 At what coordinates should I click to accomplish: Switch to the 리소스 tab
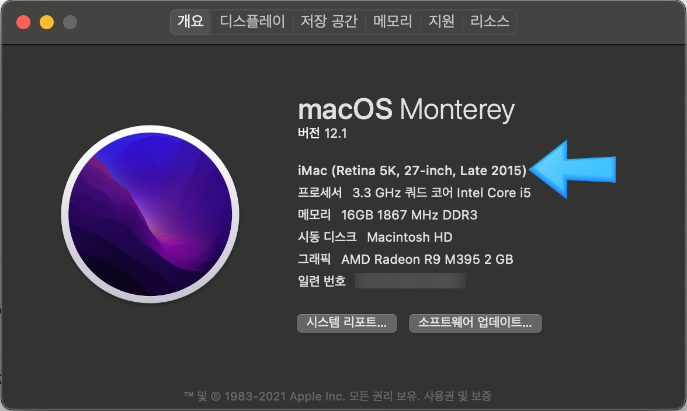(490, 22)
